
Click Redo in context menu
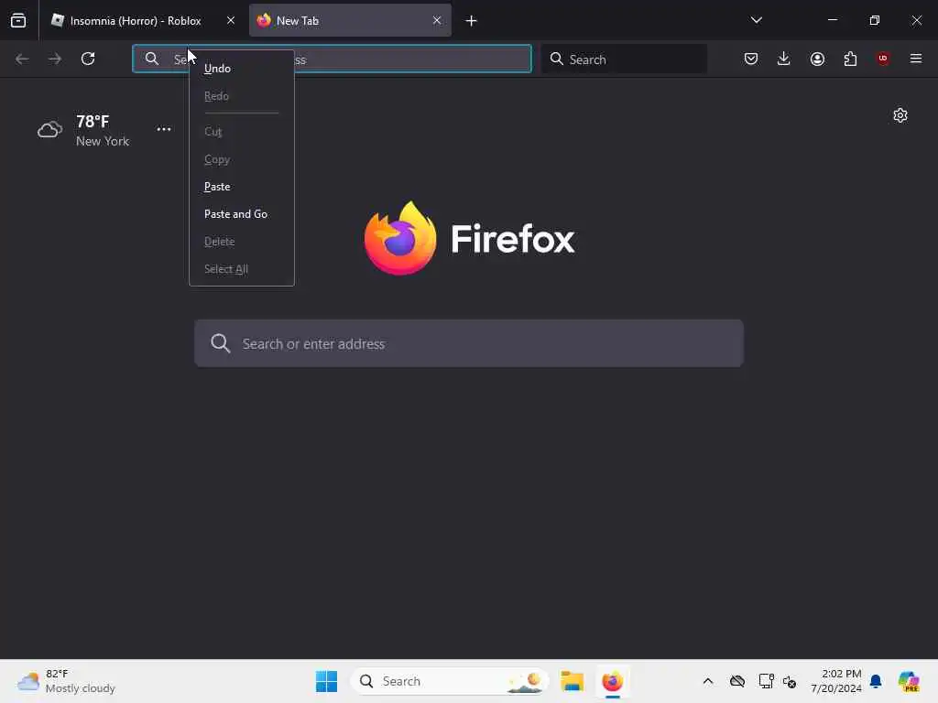(242, 95)
